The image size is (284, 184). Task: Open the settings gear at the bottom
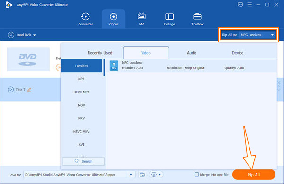click(x=154, y=175)
